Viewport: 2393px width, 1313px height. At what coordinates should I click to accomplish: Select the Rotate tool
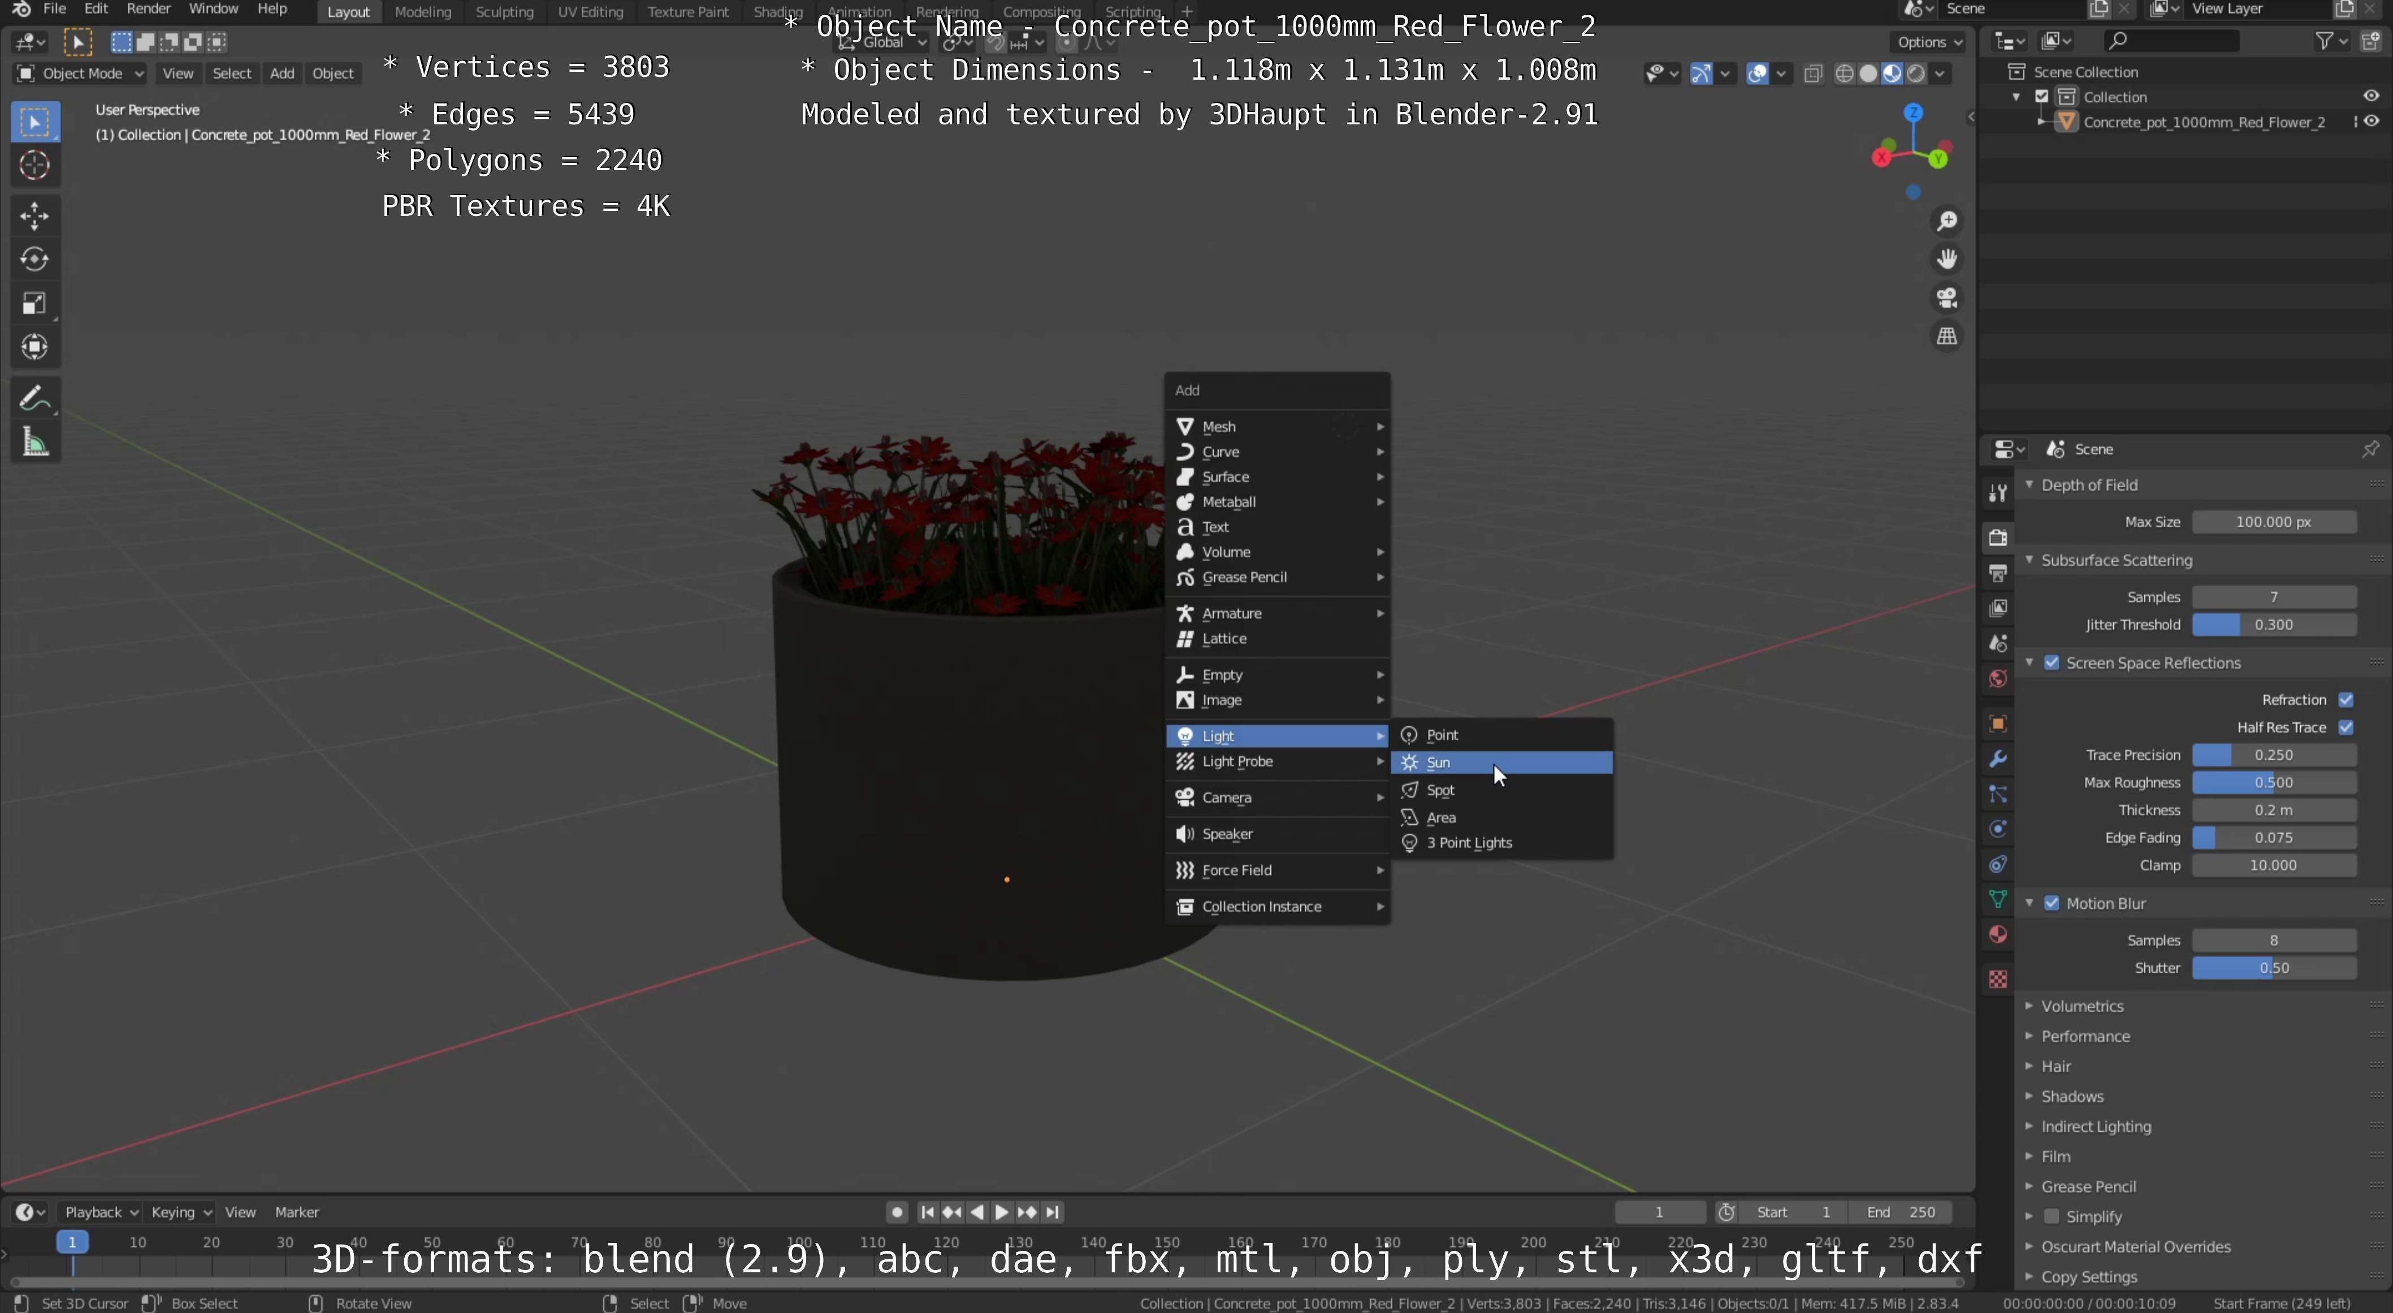[34, 260]
